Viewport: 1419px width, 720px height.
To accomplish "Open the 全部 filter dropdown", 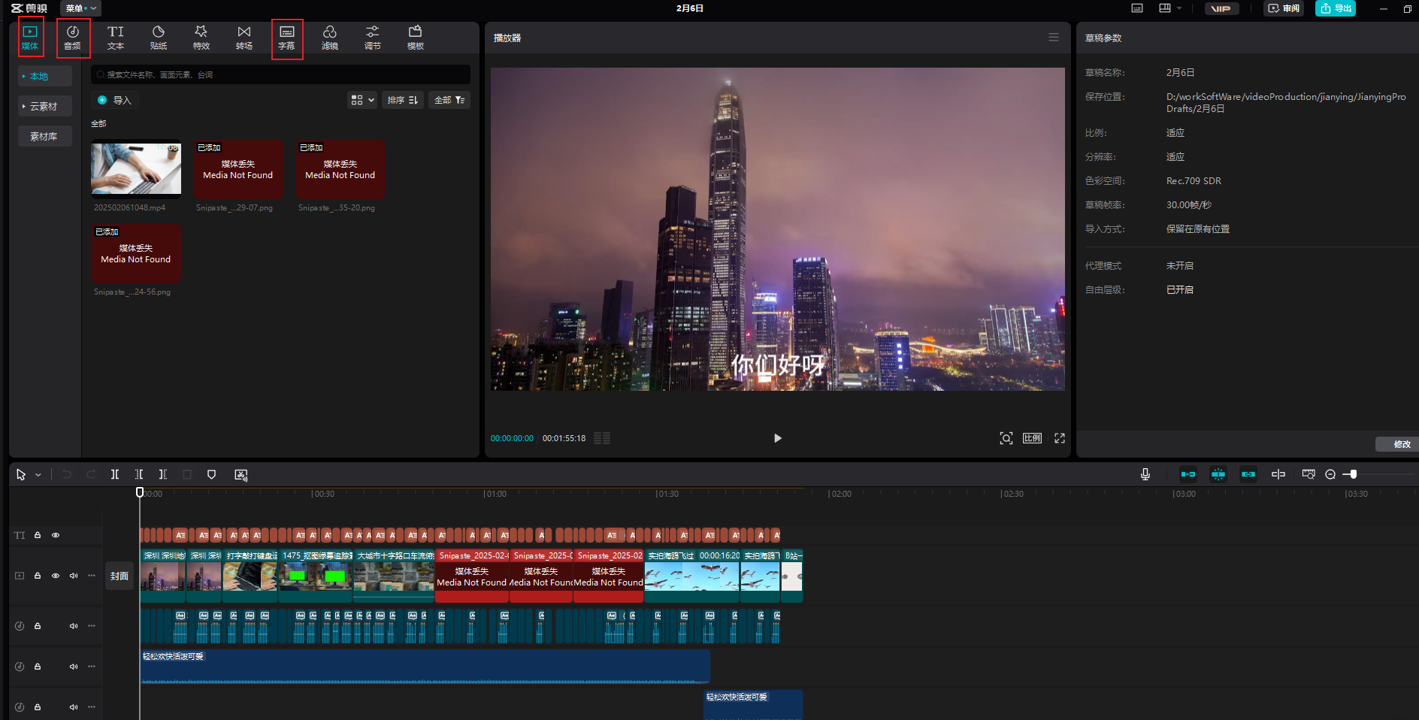I will 449,100.
